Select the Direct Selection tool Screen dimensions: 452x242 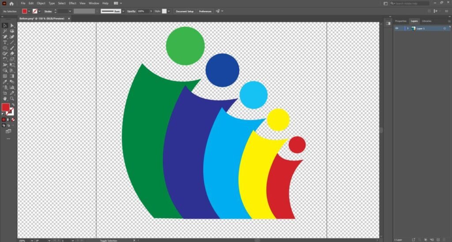12,25
